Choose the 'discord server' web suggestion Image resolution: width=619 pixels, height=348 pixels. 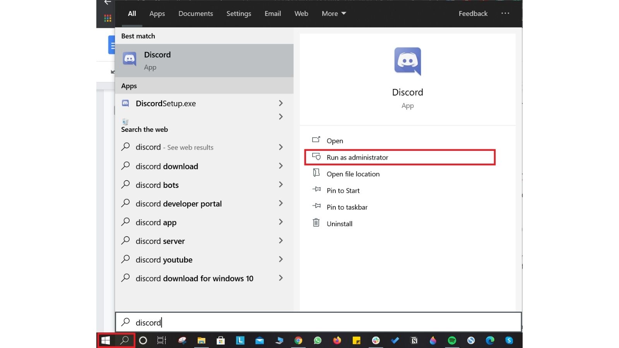160,241
